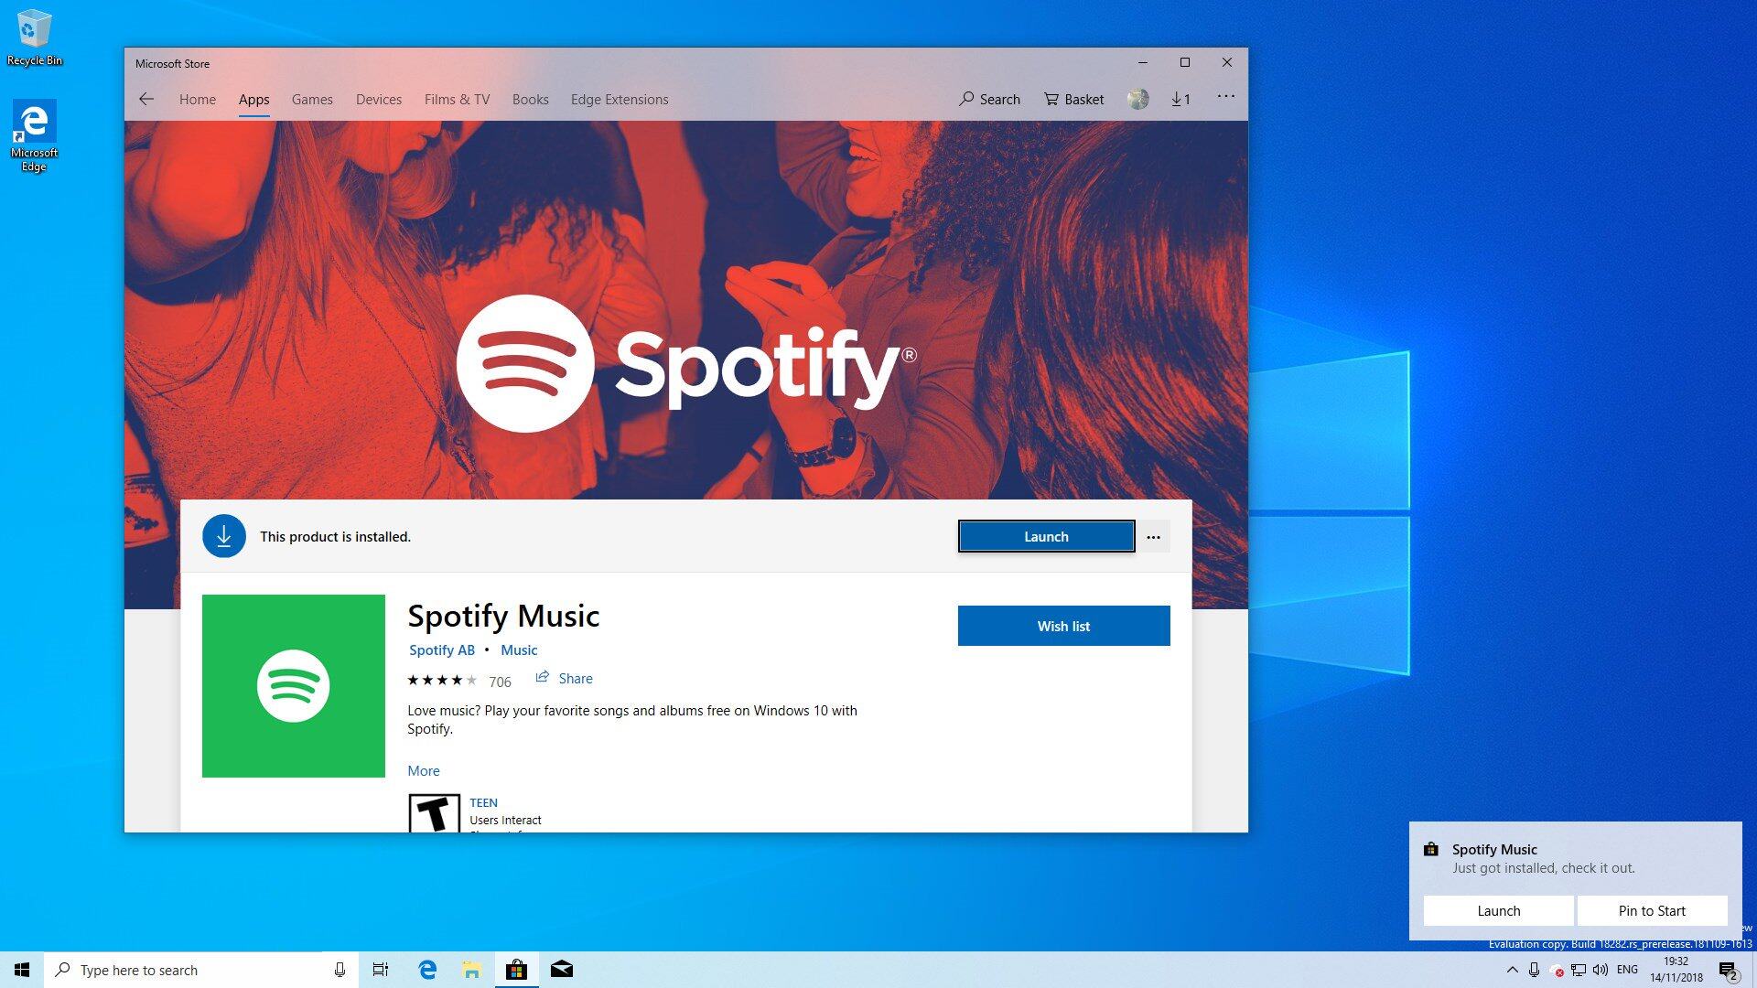
Task: Click the Microsoft Store taskbar icon
Action: pyautogui.click(x=516, y=970)
